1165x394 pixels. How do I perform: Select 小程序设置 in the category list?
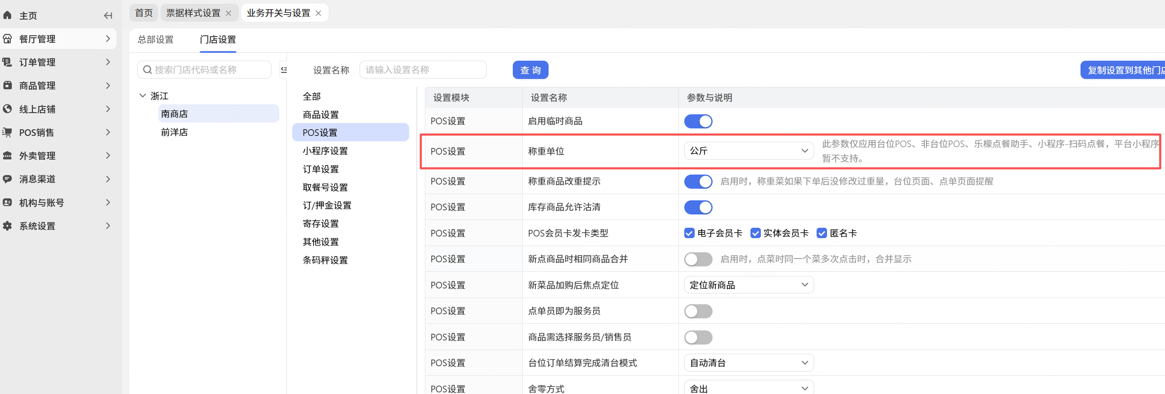pyautogui.click(x=325, y=151)
